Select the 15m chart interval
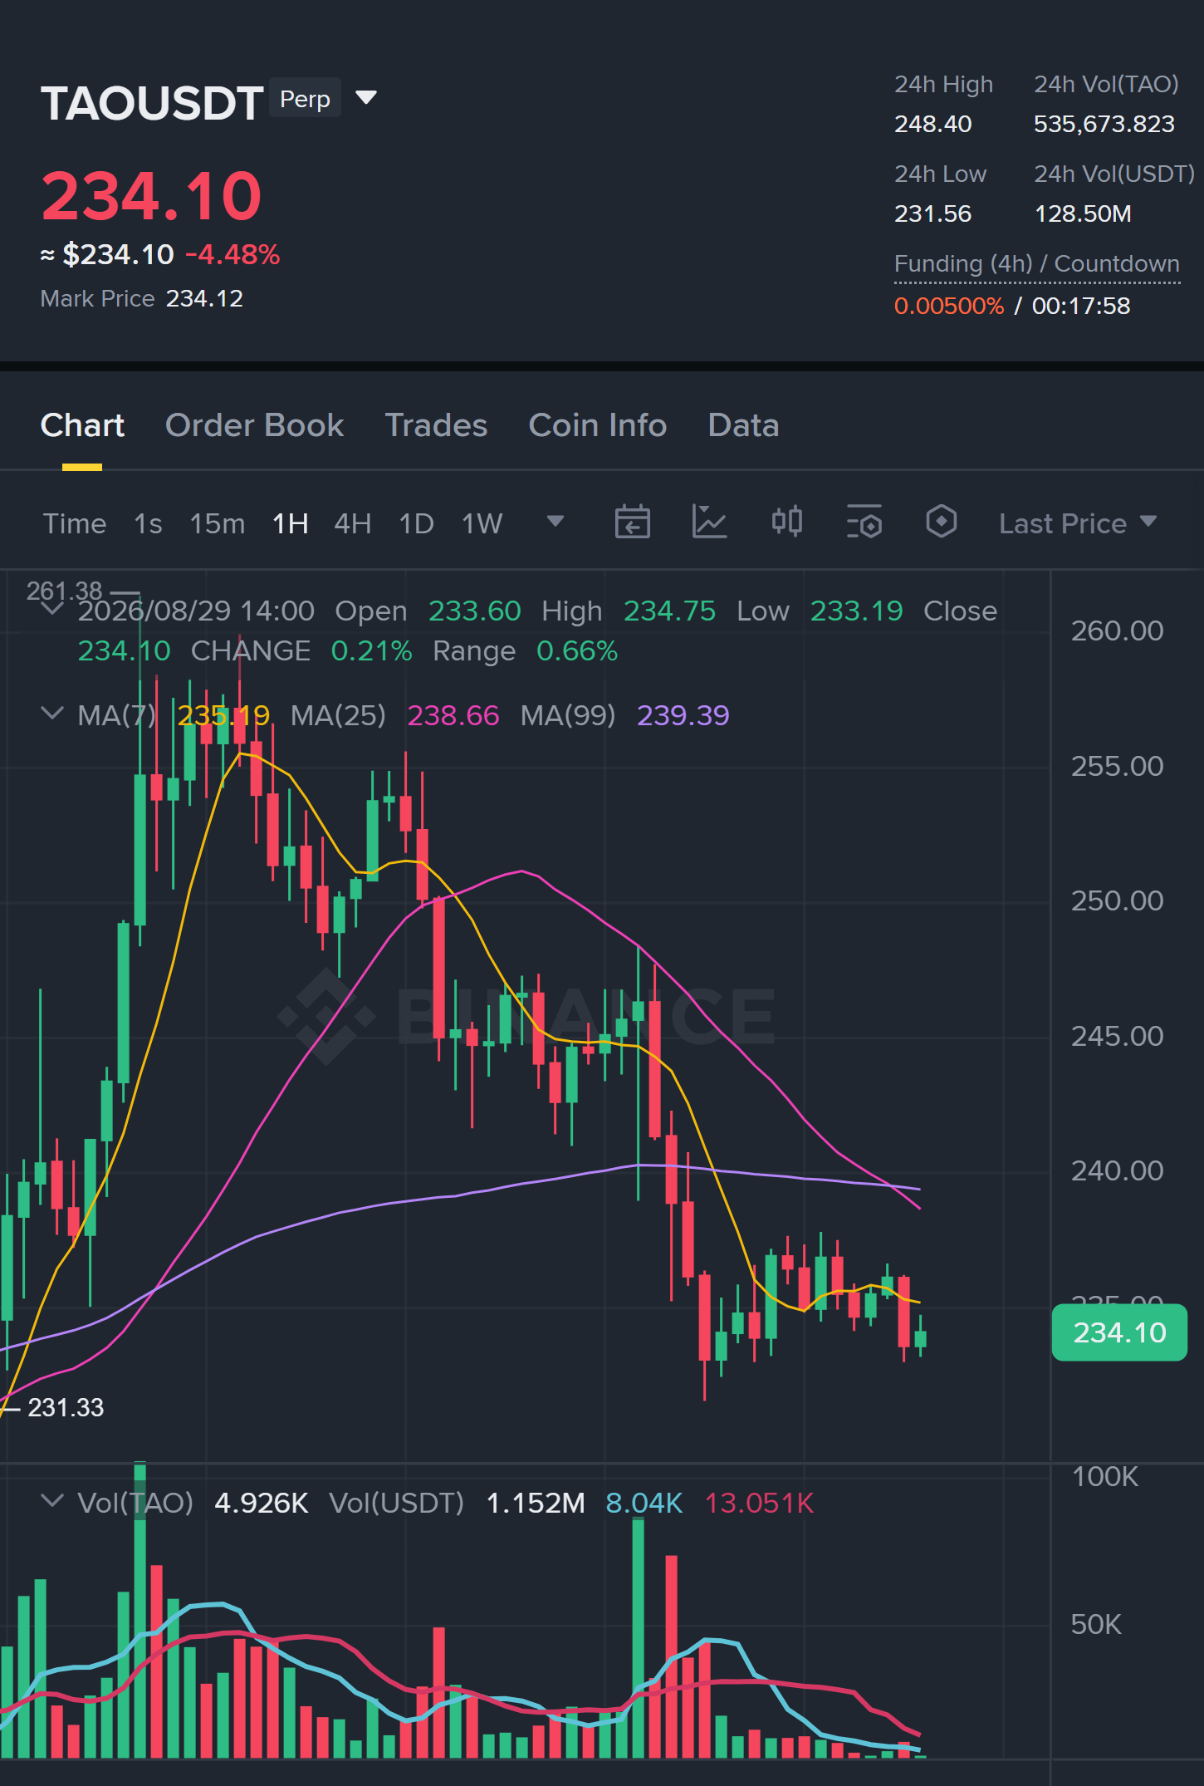The width and height of the screenshot is (1204, 1786). pyautogui.click(x=218, y=523)
